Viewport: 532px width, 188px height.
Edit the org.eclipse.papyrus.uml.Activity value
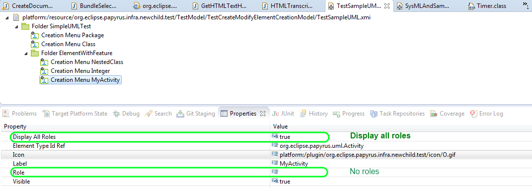point(322,146)
